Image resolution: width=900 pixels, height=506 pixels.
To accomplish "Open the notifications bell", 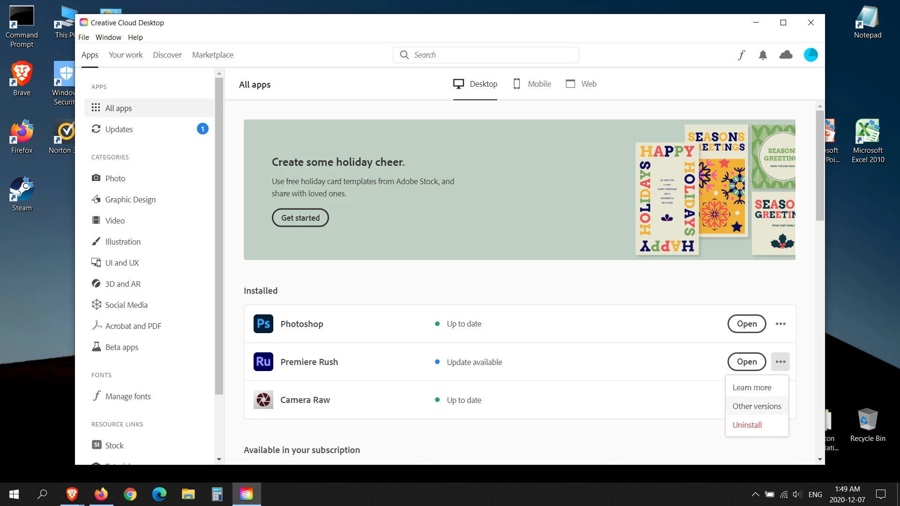I will [763, 55].
